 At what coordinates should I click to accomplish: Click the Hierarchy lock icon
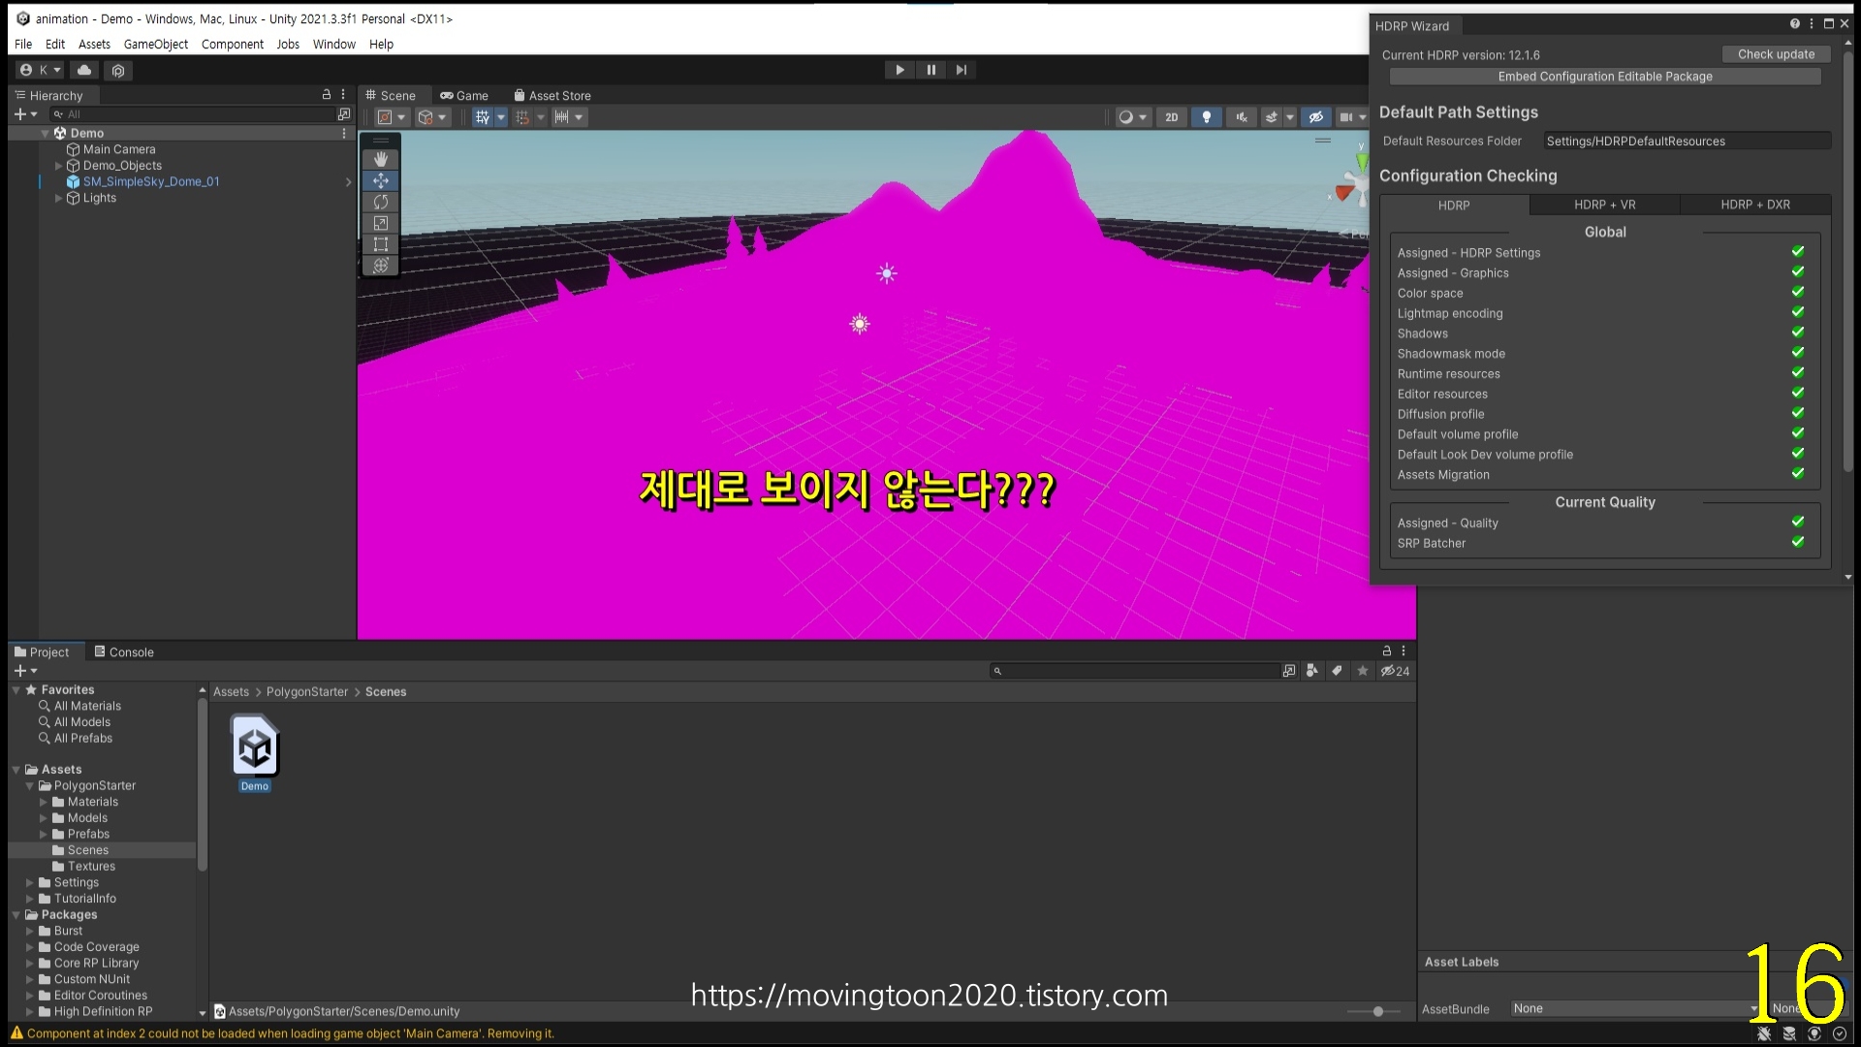pos(327,95)
